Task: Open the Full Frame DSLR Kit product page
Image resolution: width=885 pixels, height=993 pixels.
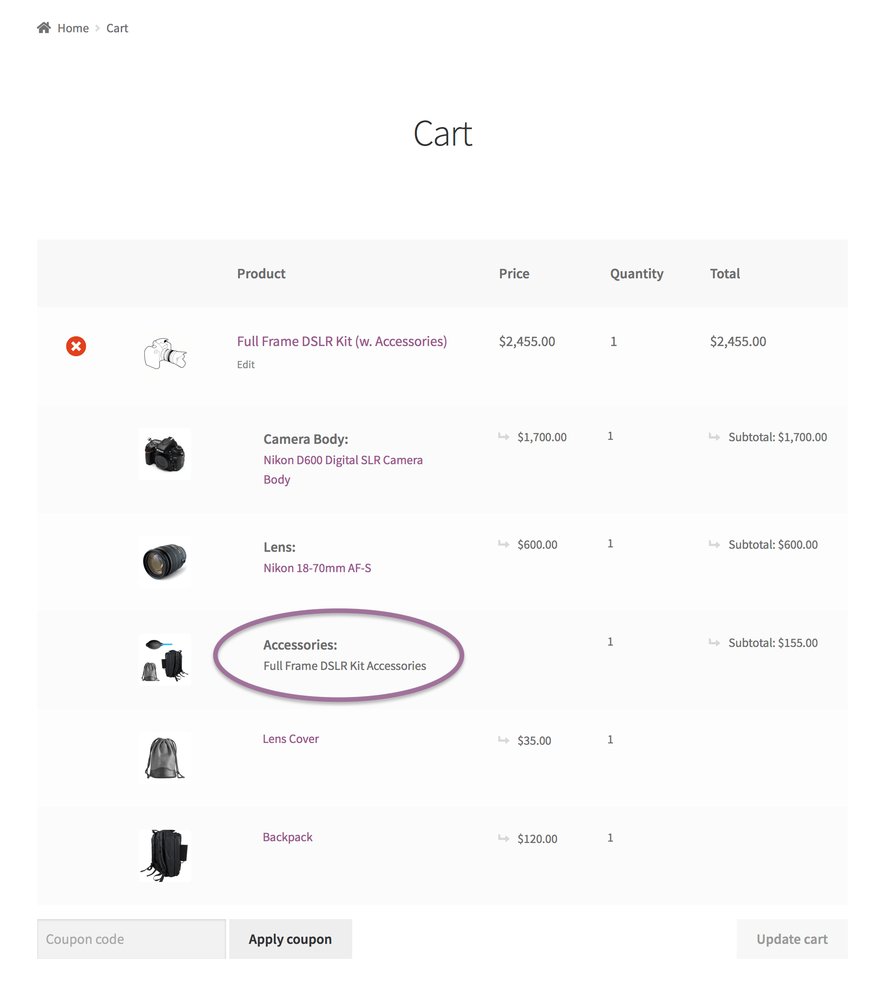Action: (x=341, y=341)
